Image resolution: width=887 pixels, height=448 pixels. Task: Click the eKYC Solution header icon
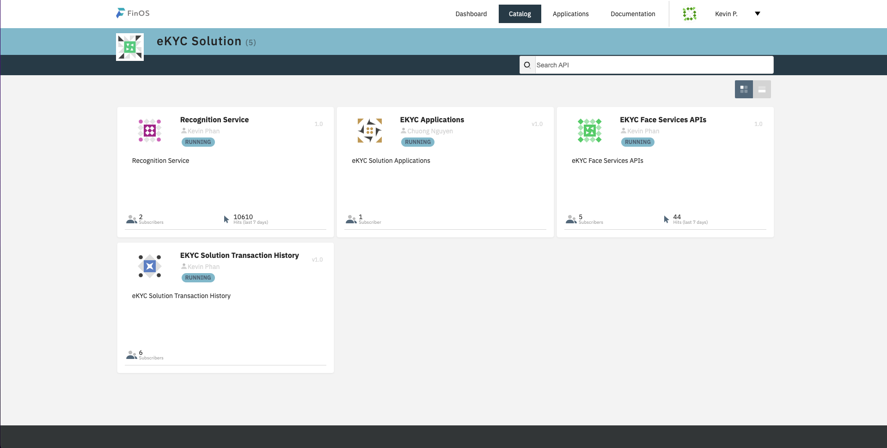[x=130, y=47]
